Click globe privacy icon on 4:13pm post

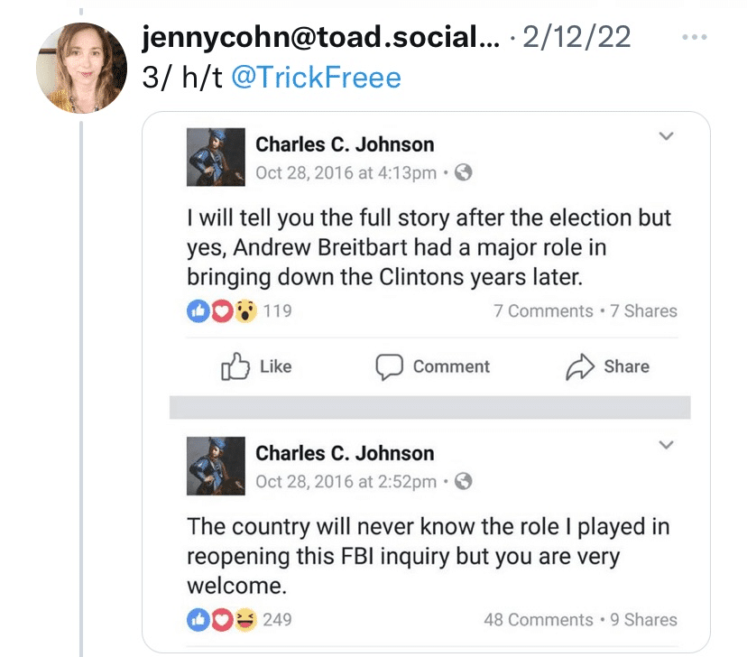pyautogui.click(x=463, y=172)
